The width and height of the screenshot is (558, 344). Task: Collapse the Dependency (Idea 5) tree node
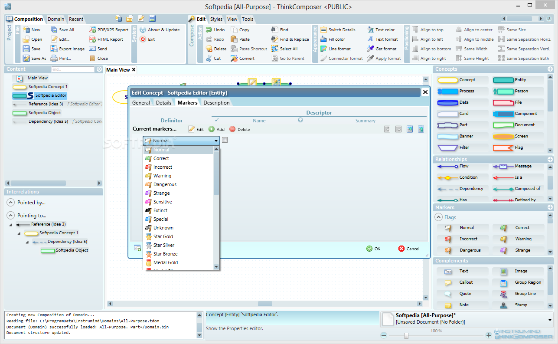[x=28, y=242]
